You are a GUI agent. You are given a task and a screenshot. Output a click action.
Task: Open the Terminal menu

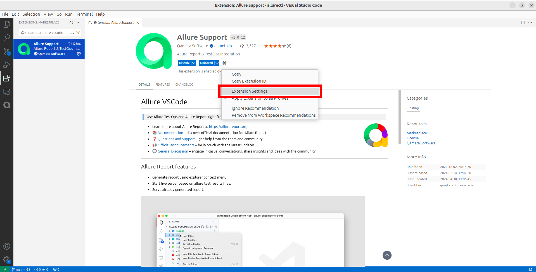pos(84,14)
